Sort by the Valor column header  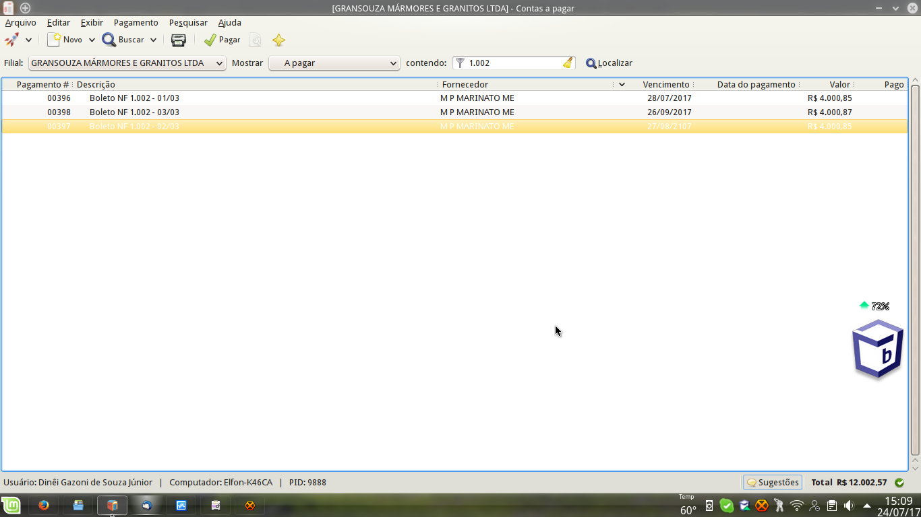(x=839, y=84)
